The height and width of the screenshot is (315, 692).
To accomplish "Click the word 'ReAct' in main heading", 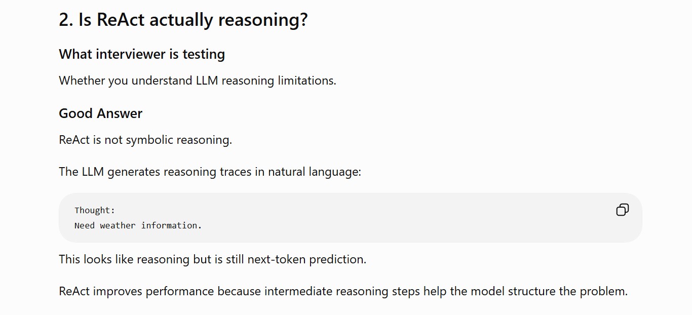I will (121, 20).
